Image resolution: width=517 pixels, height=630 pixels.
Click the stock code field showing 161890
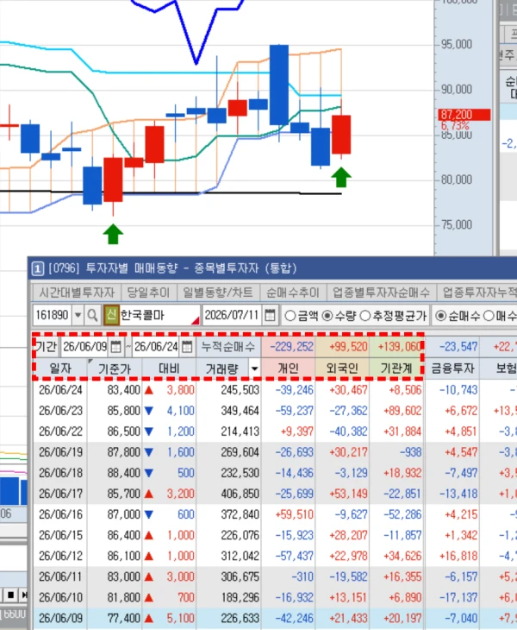pyautogui.click(x=53, y=315)
